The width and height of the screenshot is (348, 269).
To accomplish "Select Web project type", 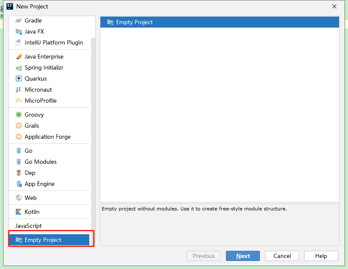I will tap(49, 198).
